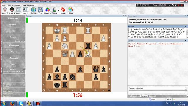The image size is (188, 106).
Task: Switch to the Дерево tab
Action: pyautogui.click(x=152, y=96)
